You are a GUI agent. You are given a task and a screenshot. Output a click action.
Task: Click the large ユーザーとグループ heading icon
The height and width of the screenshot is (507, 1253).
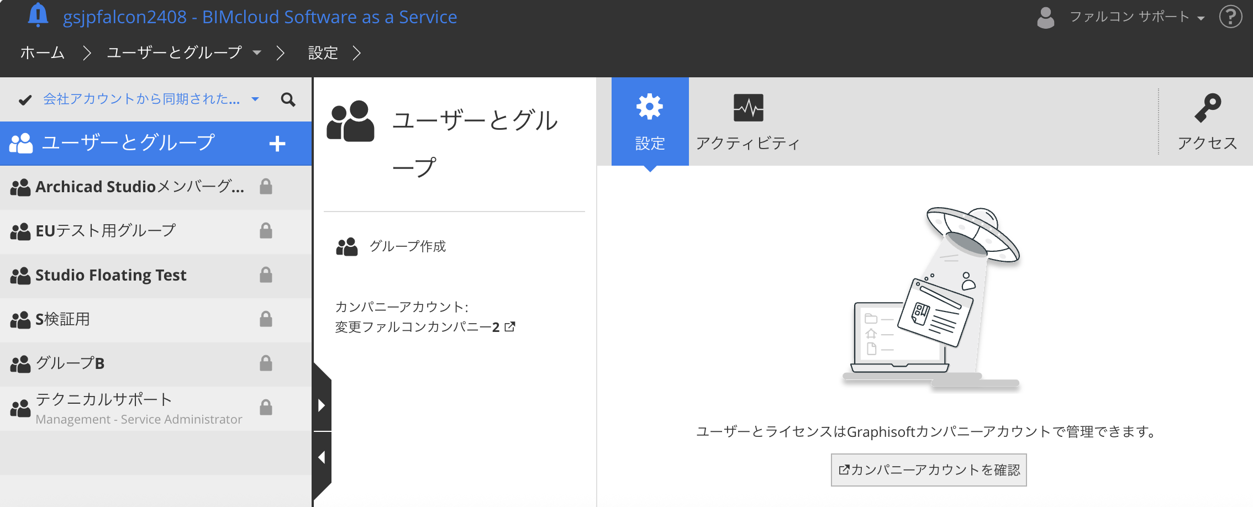[x=350, y=121]
